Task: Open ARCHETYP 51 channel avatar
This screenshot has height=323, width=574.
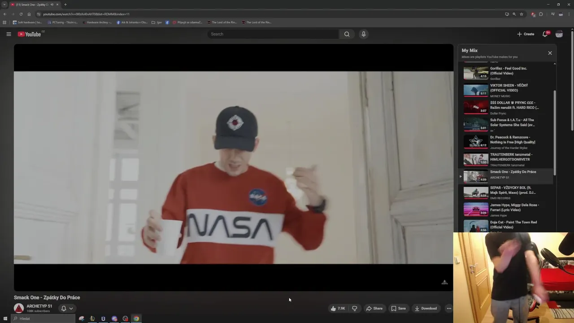Action: point(19,308)
